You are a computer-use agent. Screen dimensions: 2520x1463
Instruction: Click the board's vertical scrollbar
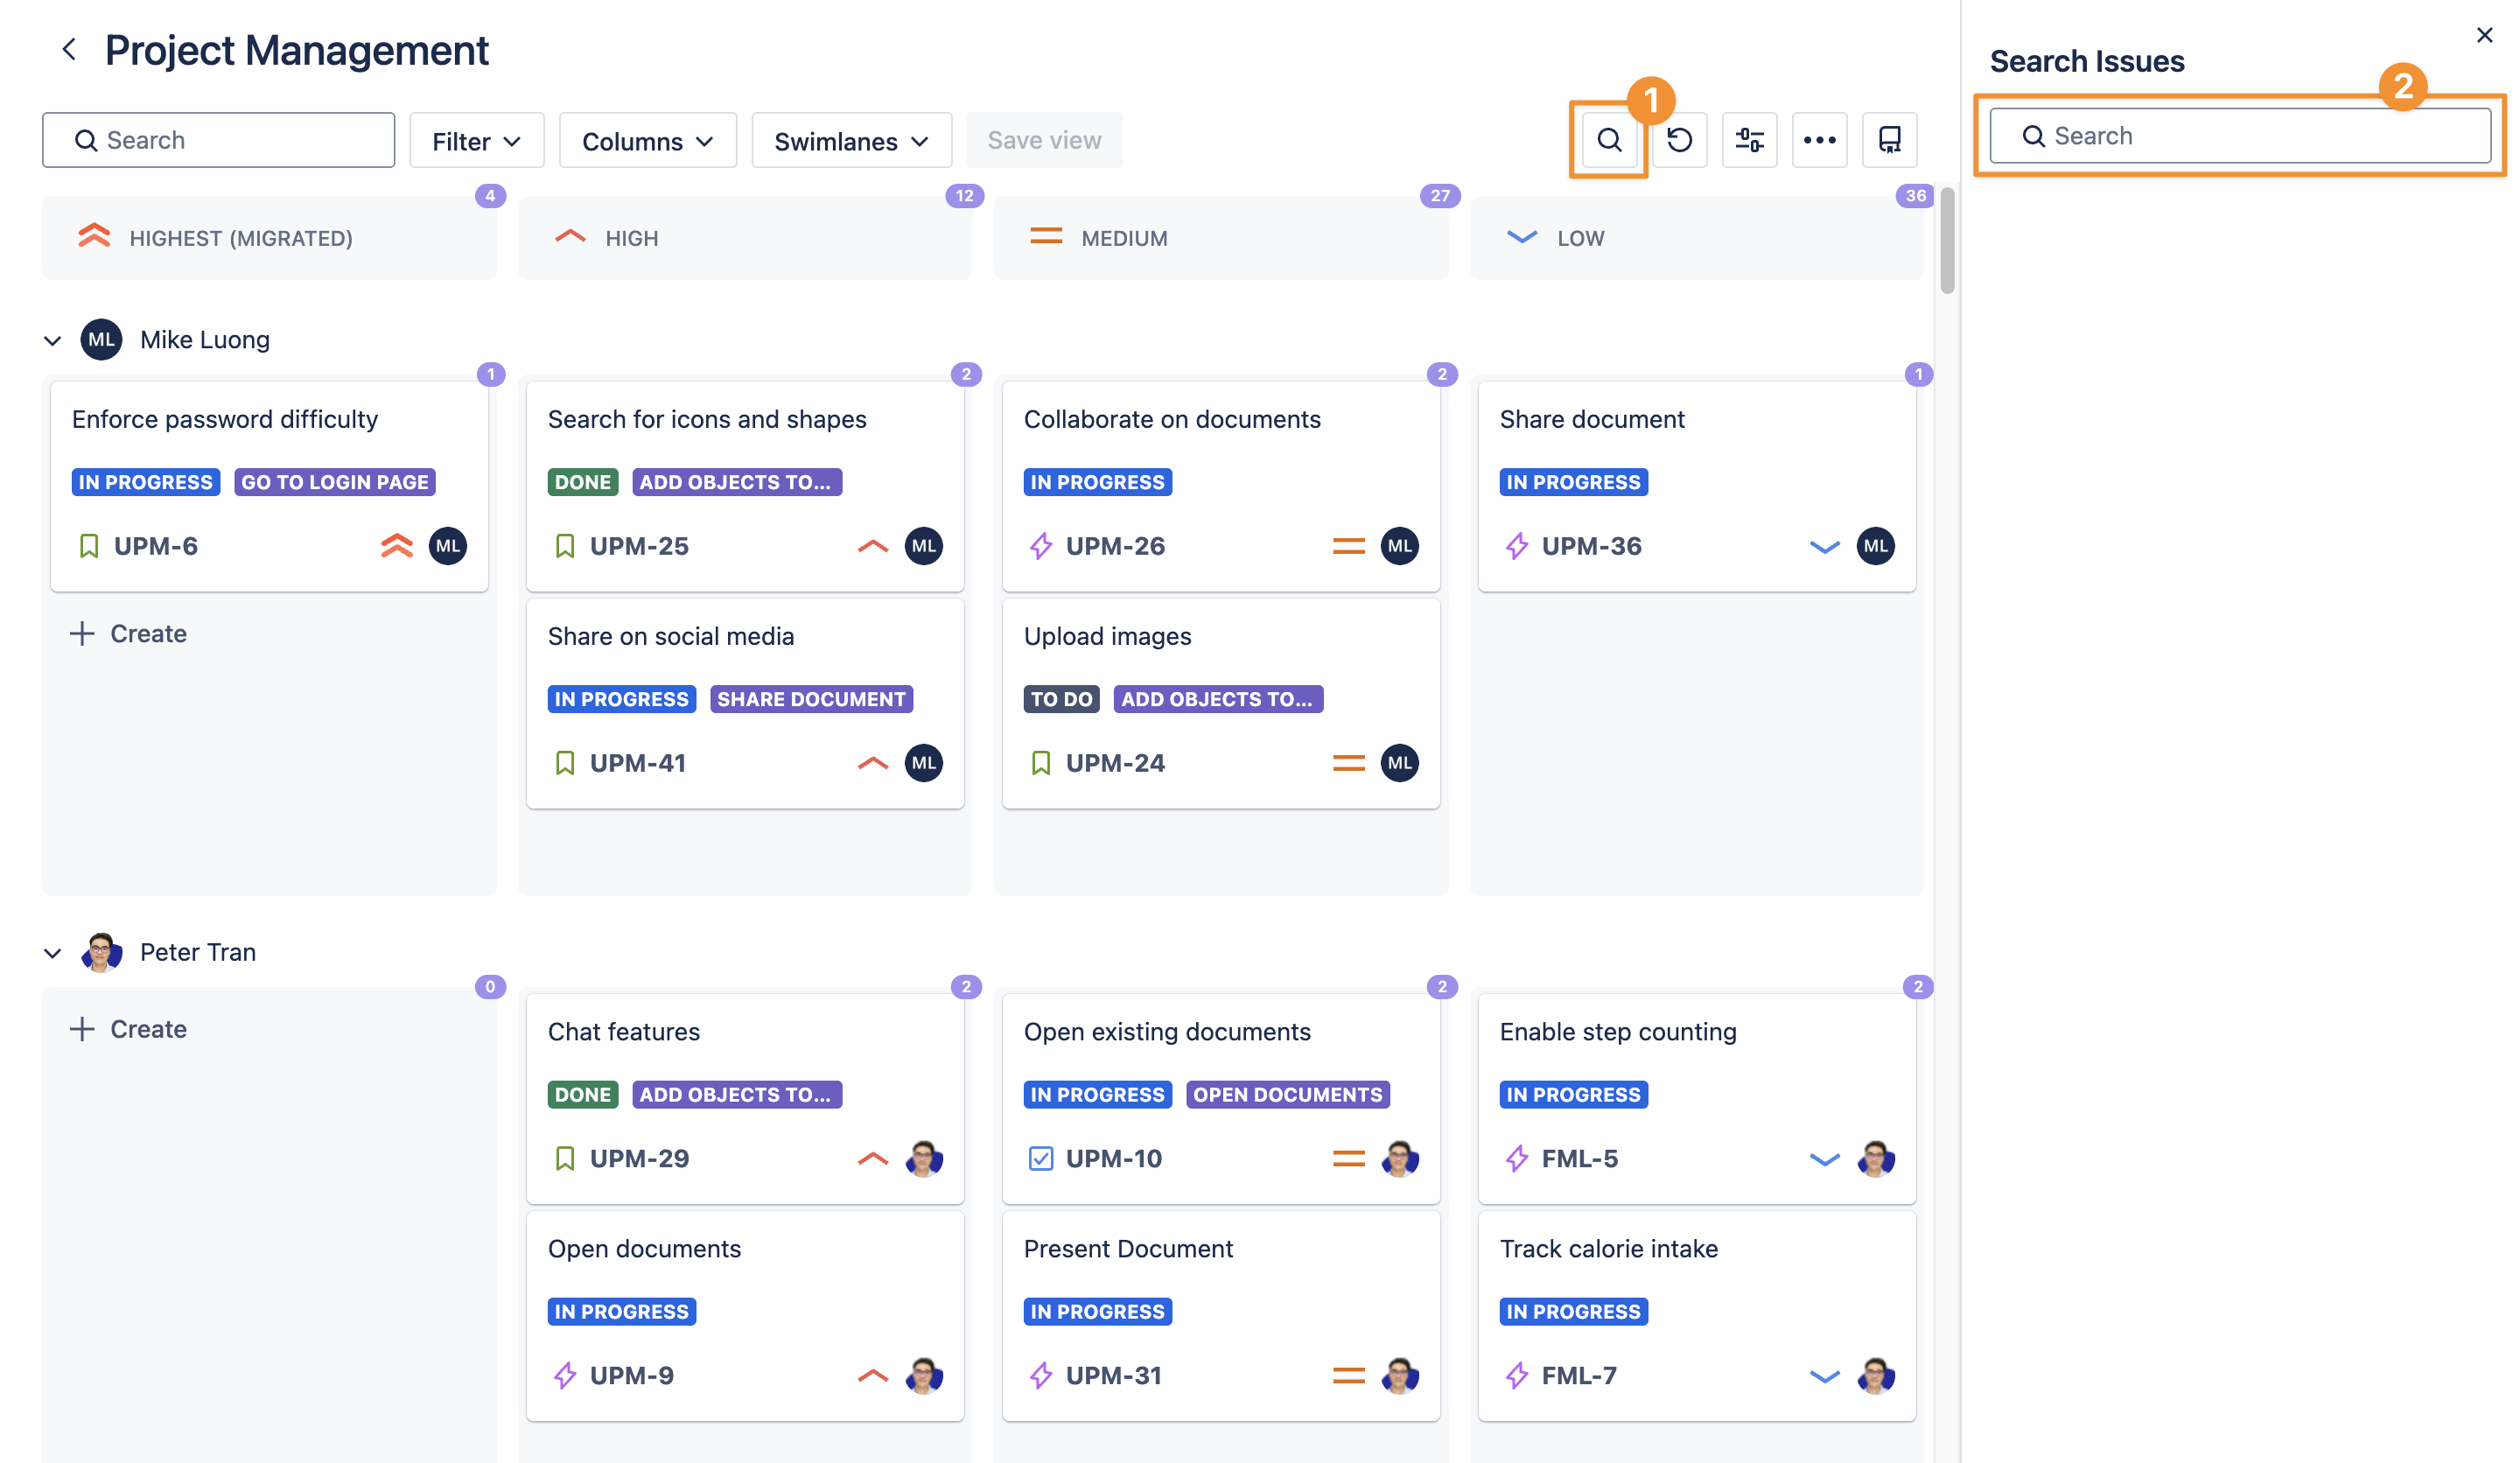tap(1946, 242)
